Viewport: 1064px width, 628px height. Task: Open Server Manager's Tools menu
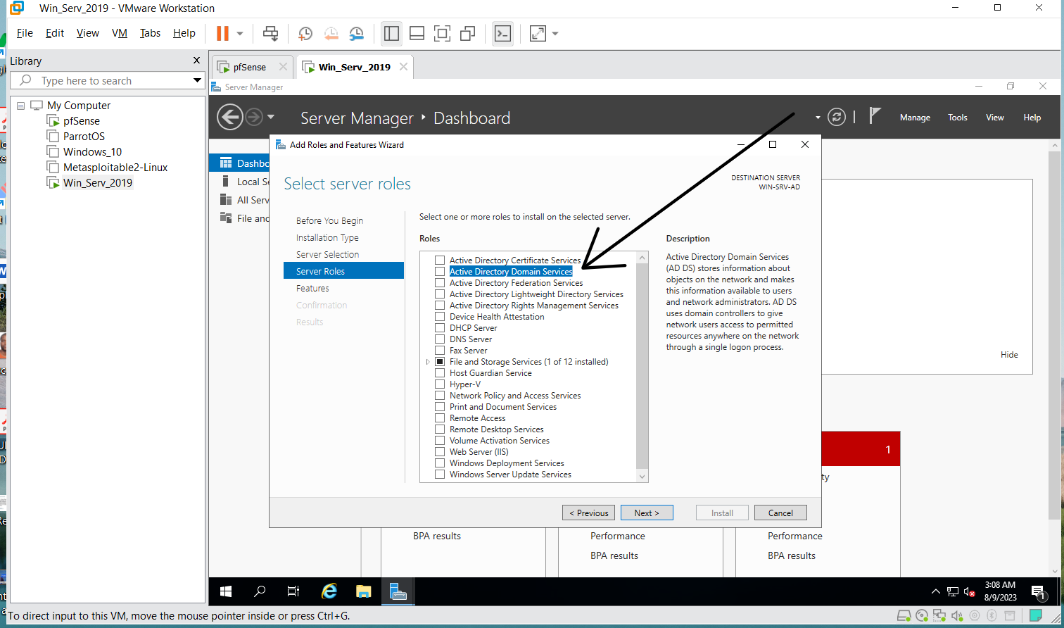pos(958,118)
